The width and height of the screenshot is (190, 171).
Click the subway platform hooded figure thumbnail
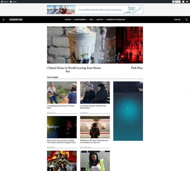[x=95, y=127]
